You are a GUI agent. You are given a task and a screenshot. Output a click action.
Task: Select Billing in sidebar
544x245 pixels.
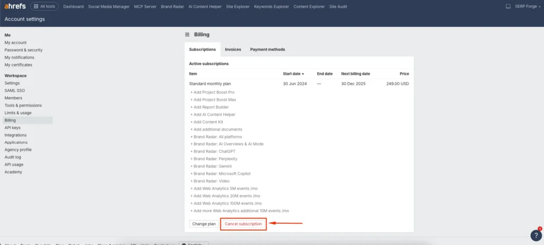coord(28,120)
